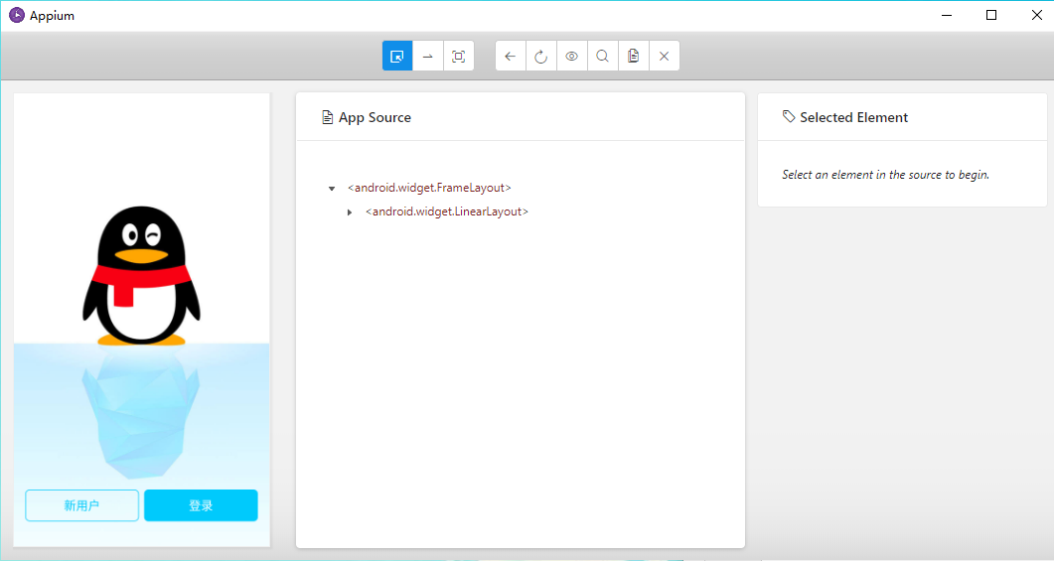Maximize the Appium window
Screen dimensions: 1054x561
[990, 15]
